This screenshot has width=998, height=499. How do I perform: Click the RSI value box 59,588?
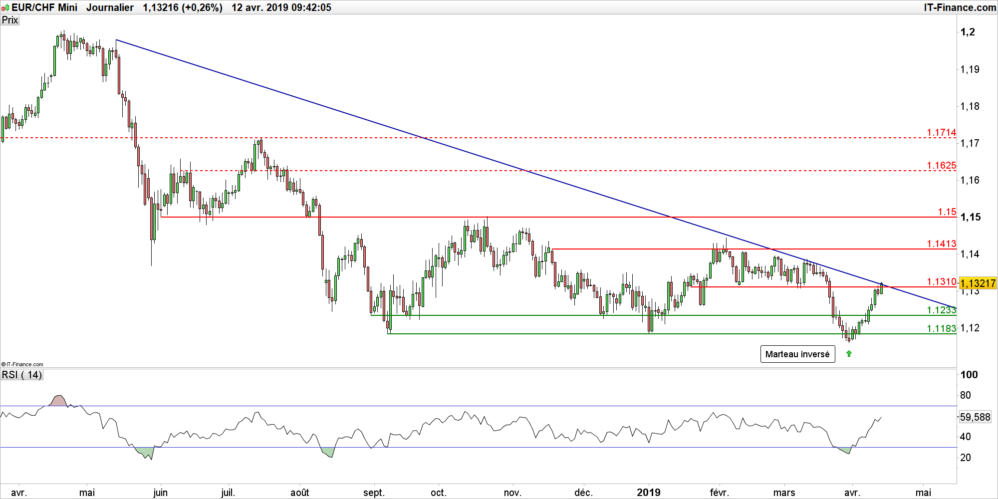click(976, 417)
